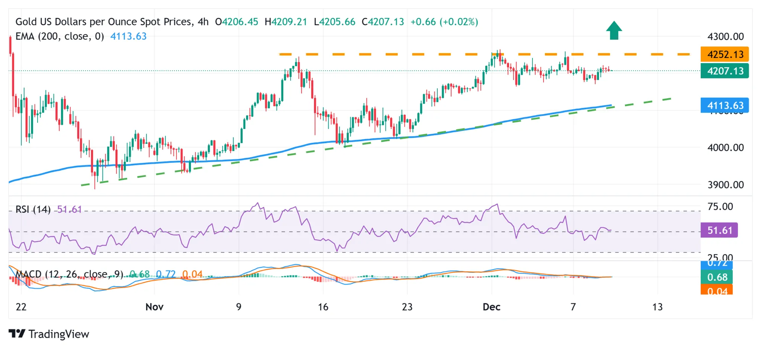
Task: Select the green 4207.13 current price label
Action: [724, 71]
